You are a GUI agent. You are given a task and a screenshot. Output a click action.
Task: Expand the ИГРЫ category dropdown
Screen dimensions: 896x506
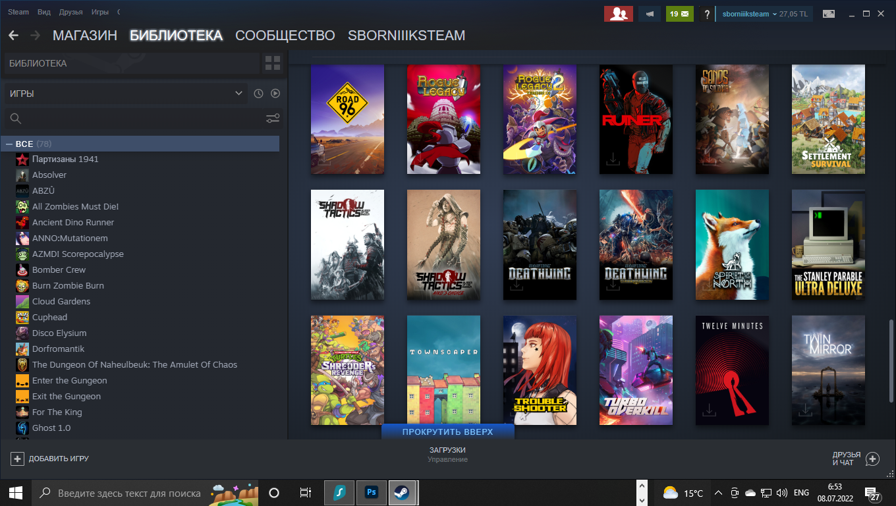click(238, 94)
